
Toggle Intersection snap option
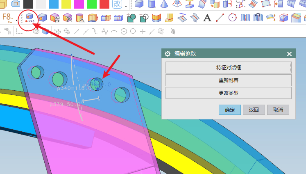pyautogui.click(x=114, y=31)
